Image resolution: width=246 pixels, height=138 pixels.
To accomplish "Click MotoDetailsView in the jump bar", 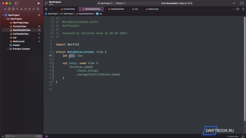I will coord(85,14).
